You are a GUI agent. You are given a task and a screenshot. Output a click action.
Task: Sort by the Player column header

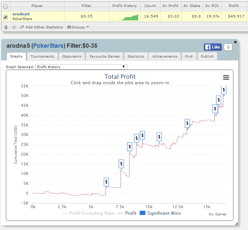[x=37, y=6]
